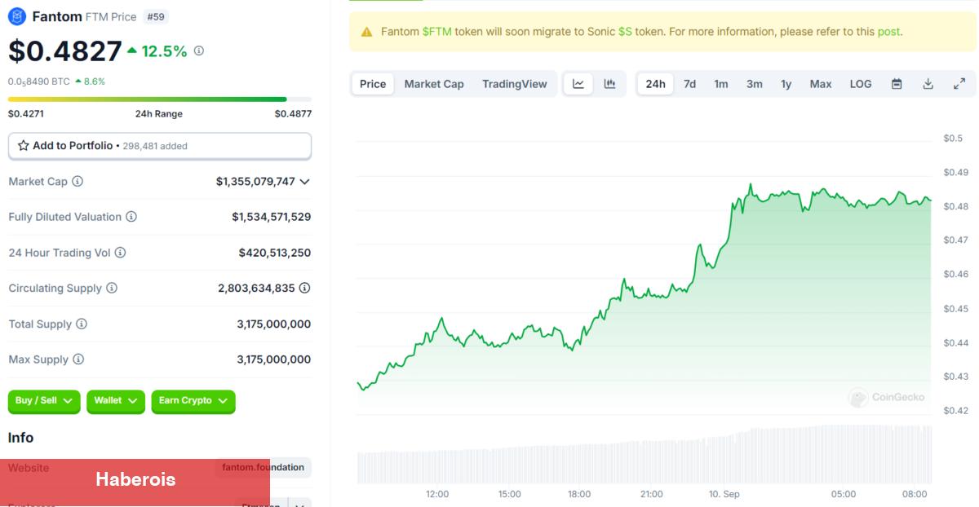Open the fantom.foundation website link
The height and width of the screenshot is (507, 979).
264,468
